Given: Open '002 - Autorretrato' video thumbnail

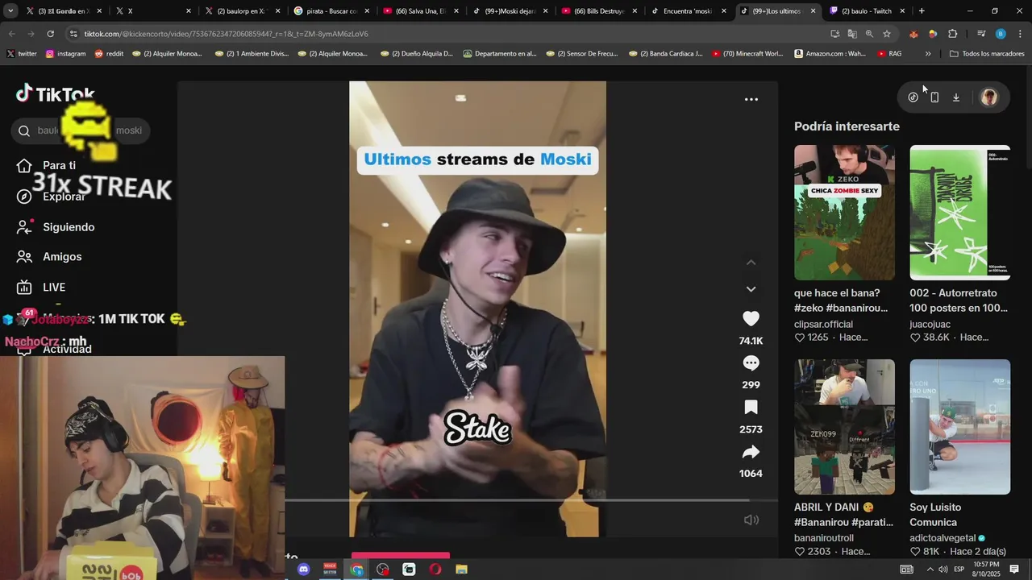Looking at the screenshot, I should [959, 213].
